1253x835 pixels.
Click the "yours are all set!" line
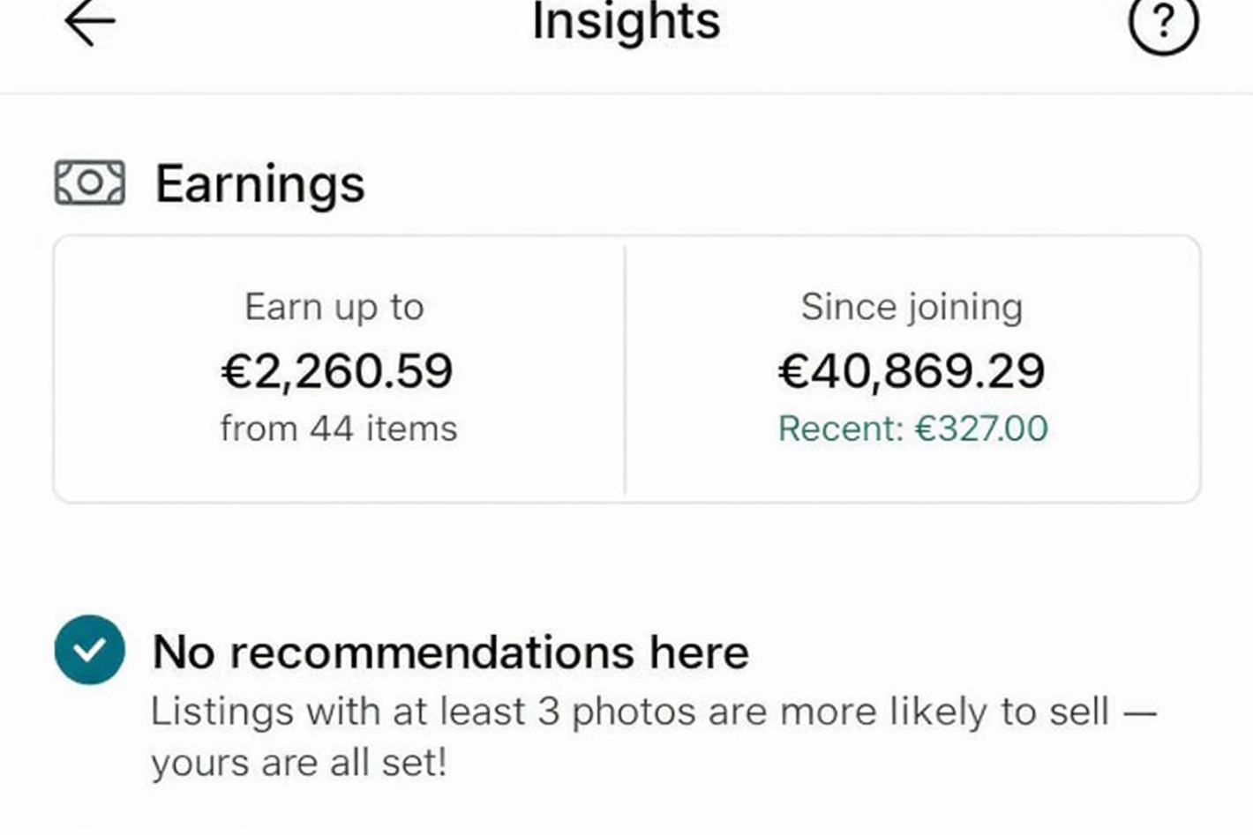point(298,762)
